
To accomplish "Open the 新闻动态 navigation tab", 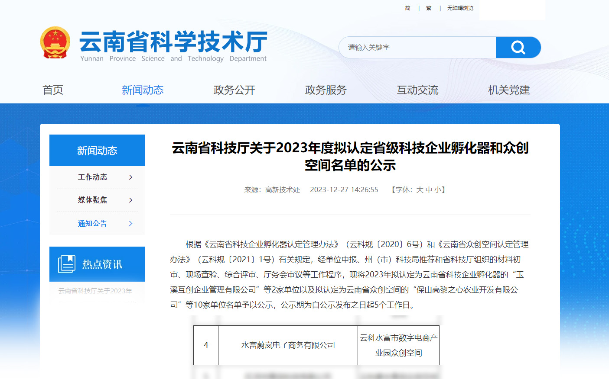I will coord(143,90).
